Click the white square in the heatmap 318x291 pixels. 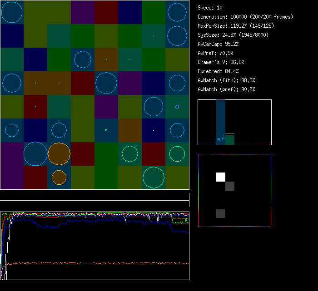pos(221,177)
